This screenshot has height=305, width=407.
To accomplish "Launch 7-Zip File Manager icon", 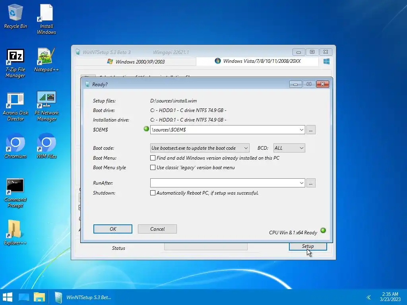I will (16, 63).
